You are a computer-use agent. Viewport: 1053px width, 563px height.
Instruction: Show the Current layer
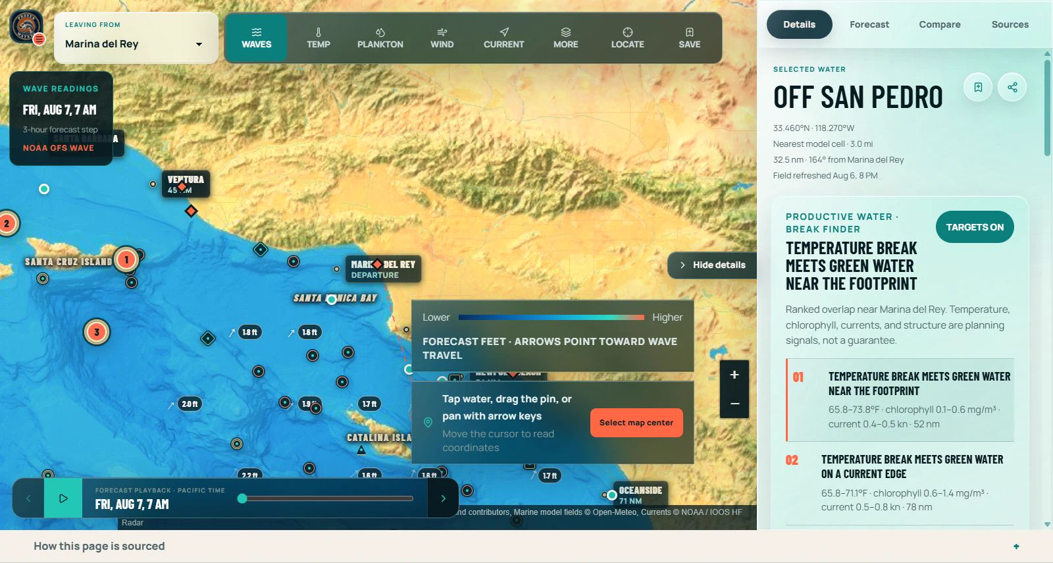[x=504, y=38]
